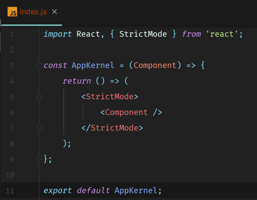Click line number 6 in gutter
257x200 pixels.
[12, 113]
